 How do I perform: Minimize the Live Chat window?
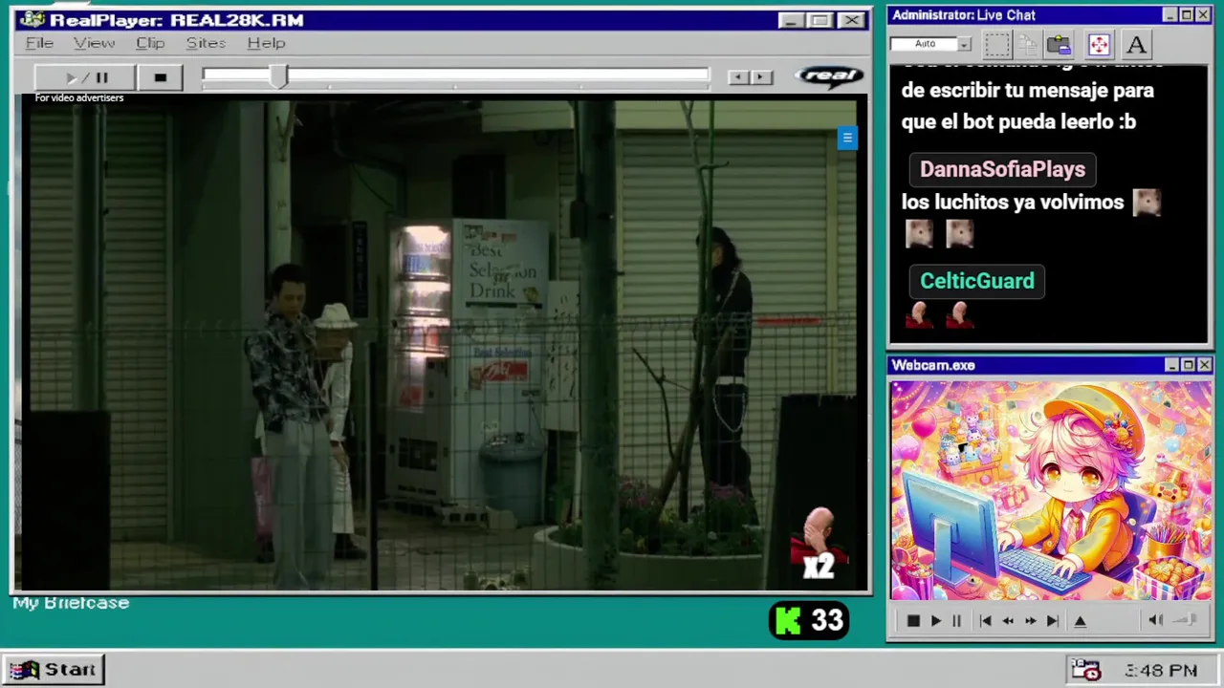pyautogui.click(x=1169, y=14)
